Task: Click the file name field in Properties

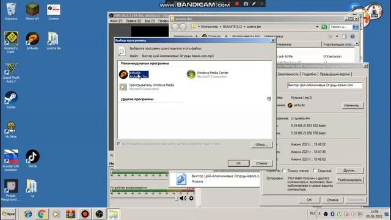Action: pyautogui.click(x=324, y=86)
